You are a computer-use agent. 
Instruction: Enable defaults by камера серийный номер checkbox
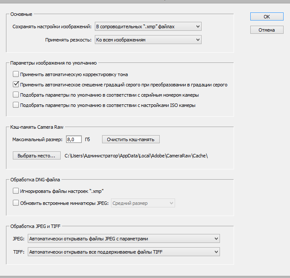click(x=16, y=95)
